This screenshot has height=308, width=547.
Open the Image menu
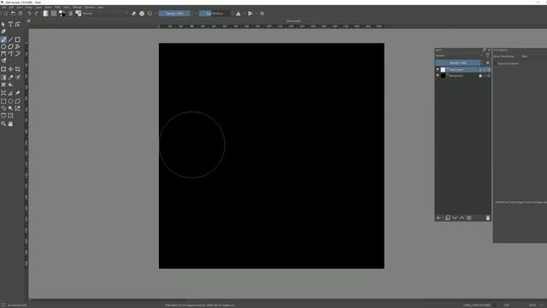pyautogui.click(x=29, y=7)
